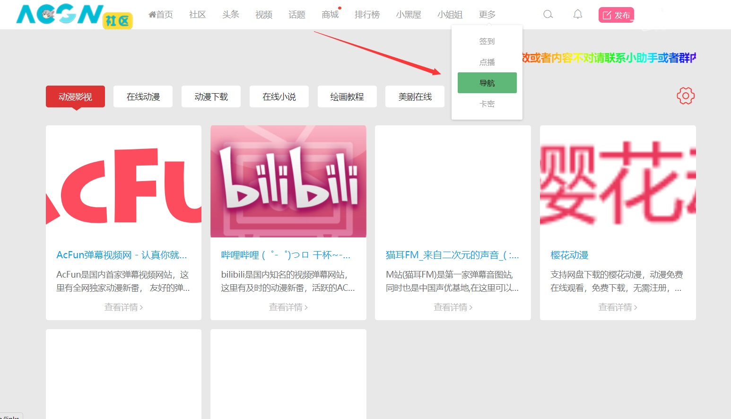Image resolution: width=731 pixels, height=419 pixels.
Task: Select 签到 in the dropdown menu
Action: (x=487, y=41)
